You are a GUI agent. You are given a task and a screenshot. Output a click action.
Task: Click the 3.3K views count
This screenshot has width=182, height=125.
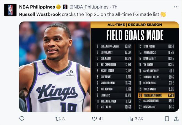(139, 119)
